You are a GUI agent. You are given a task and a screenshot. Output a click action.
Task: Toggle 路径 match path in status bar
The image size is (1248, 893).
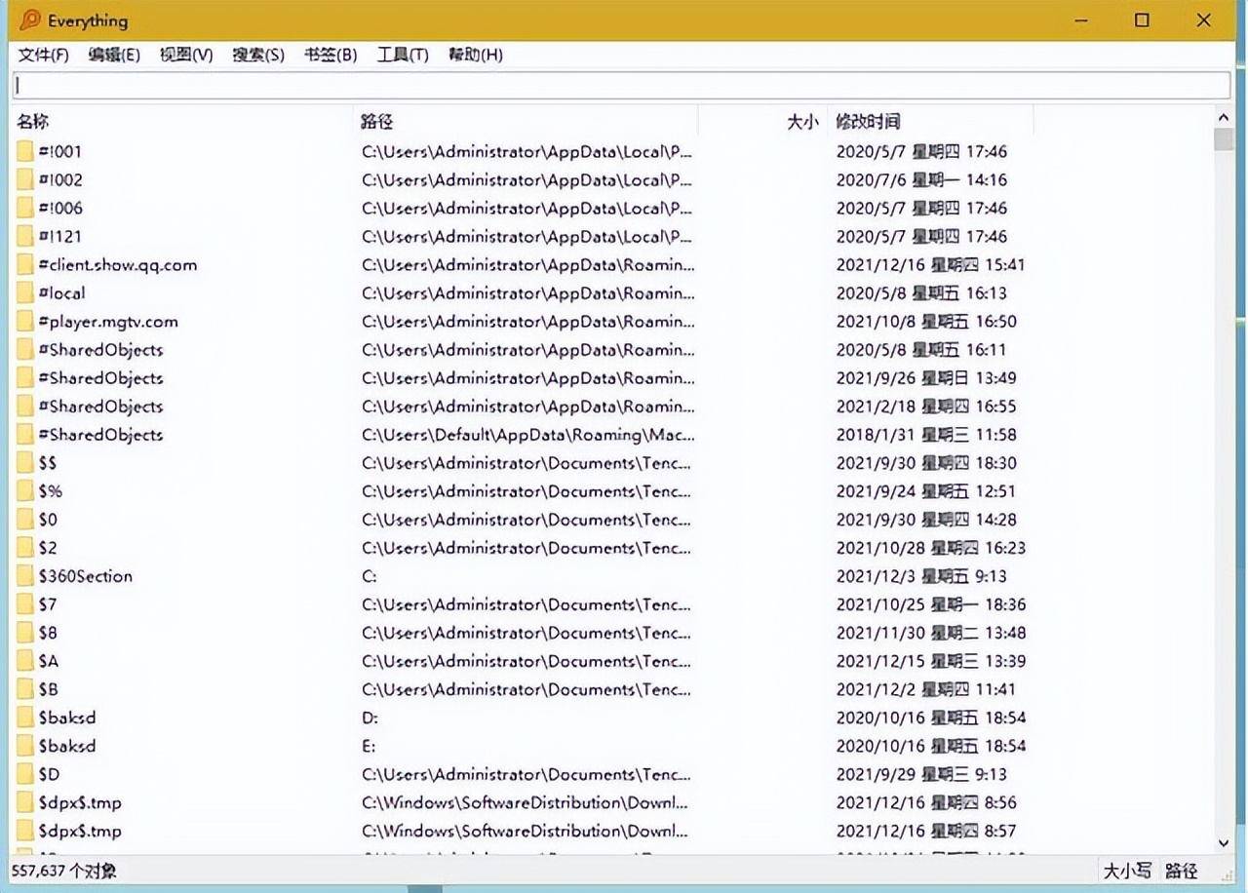pyautogui.click(x=1181, y=871)
